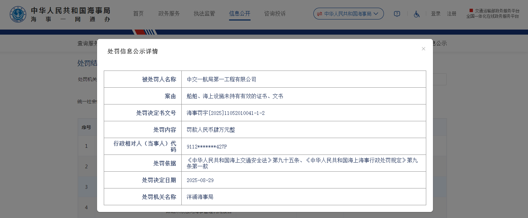Click the 处罚内容 label cell

143,130
